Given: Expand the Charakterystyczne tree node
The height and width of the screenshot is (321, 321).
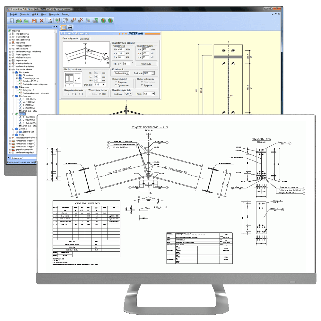Looking at the screenshot, I should pos(17,78).
